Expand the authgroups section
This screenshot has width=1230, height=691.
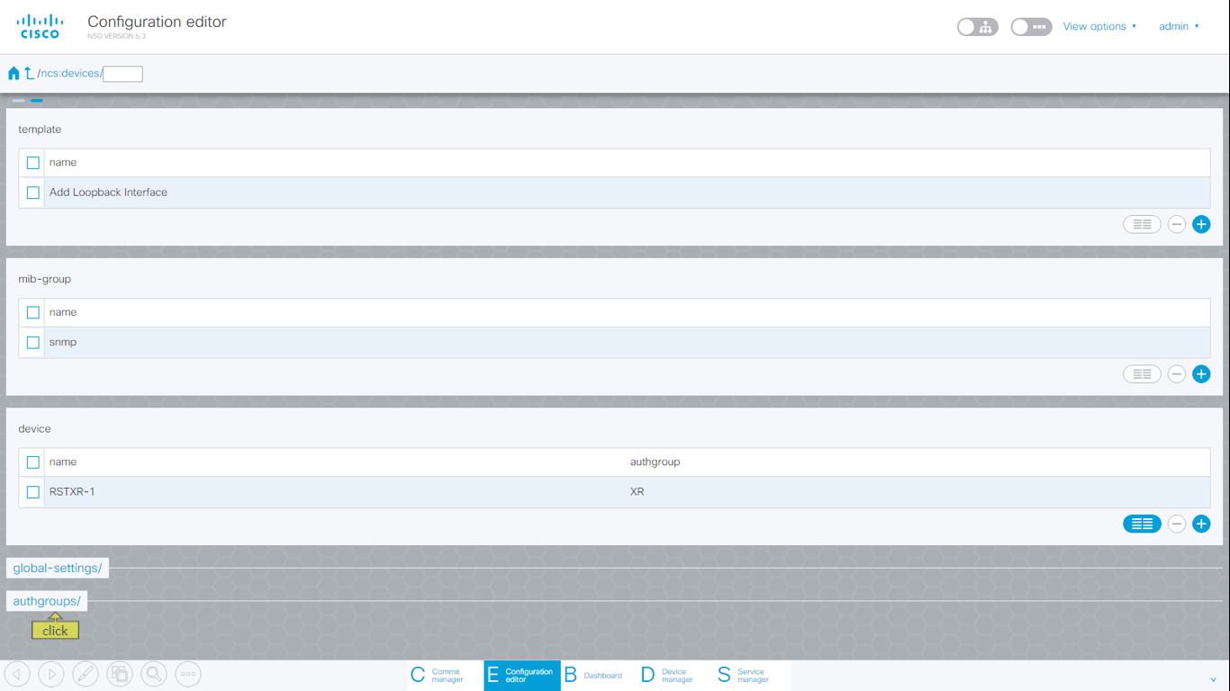pyautogui.click(x=46, y=600)
